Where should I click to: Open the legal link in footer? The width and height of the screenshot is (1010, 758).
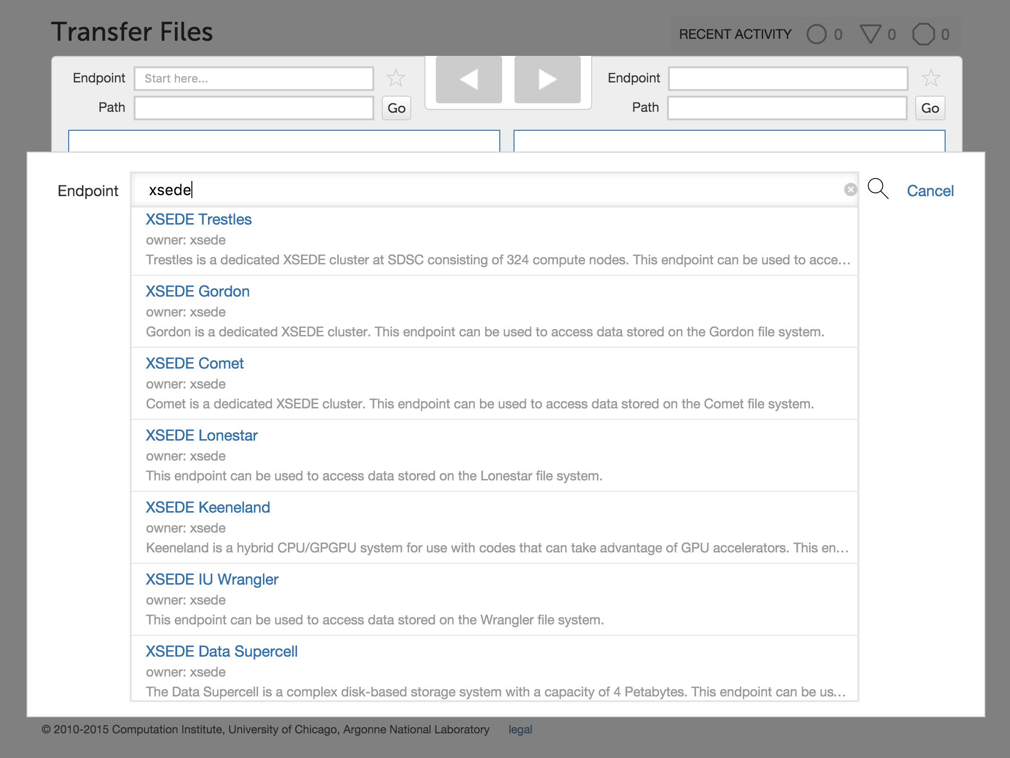coord(520,730)
